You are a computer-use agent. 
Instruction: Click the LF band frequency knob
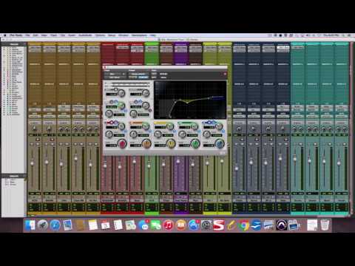(109, 134)
